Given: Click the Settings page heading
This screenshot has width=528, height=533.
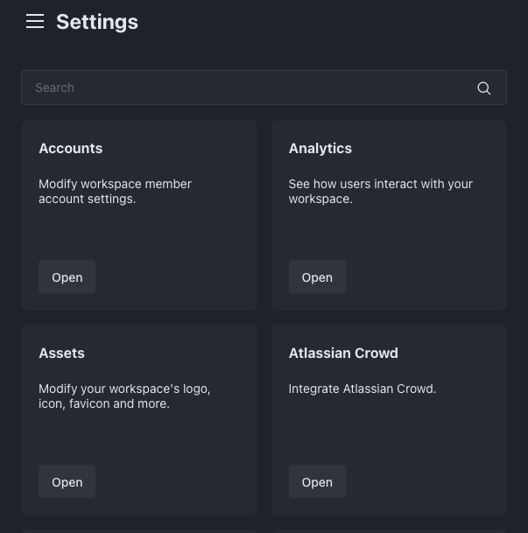Looking at the screenshot, I should (x=97, y=22).
